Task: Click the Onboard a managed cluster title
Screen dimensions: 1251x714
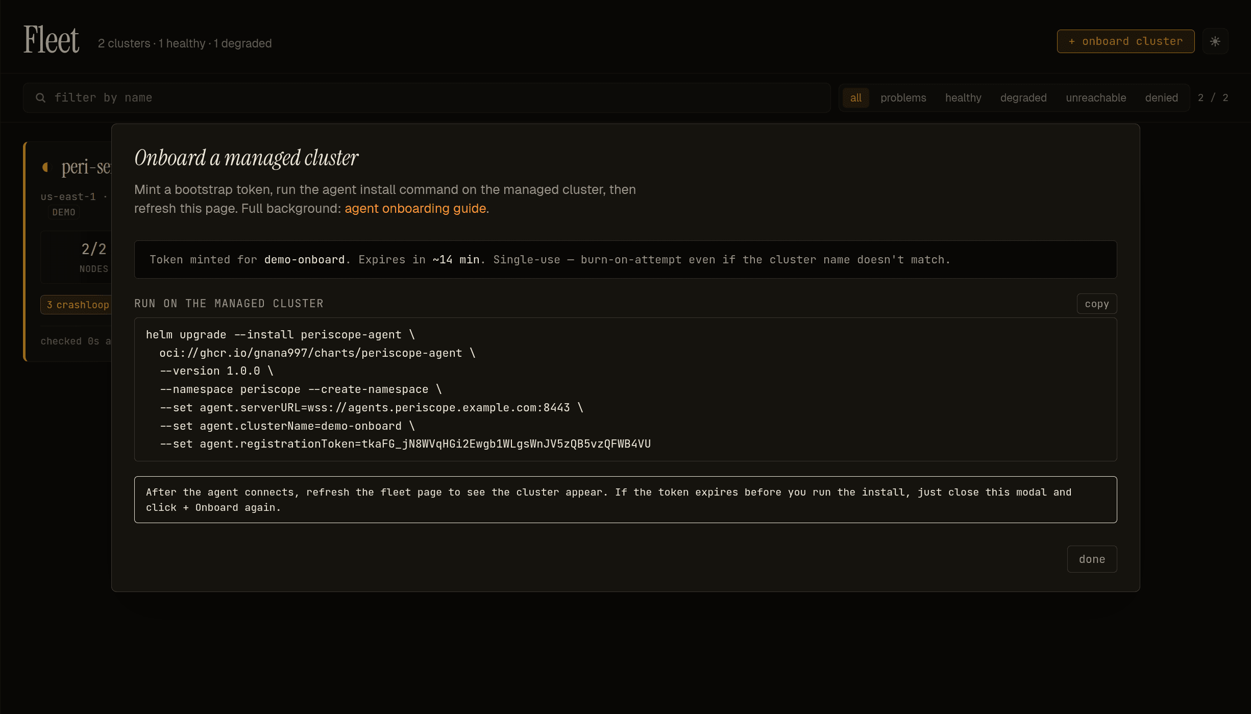Action: (x=246, y=158)
